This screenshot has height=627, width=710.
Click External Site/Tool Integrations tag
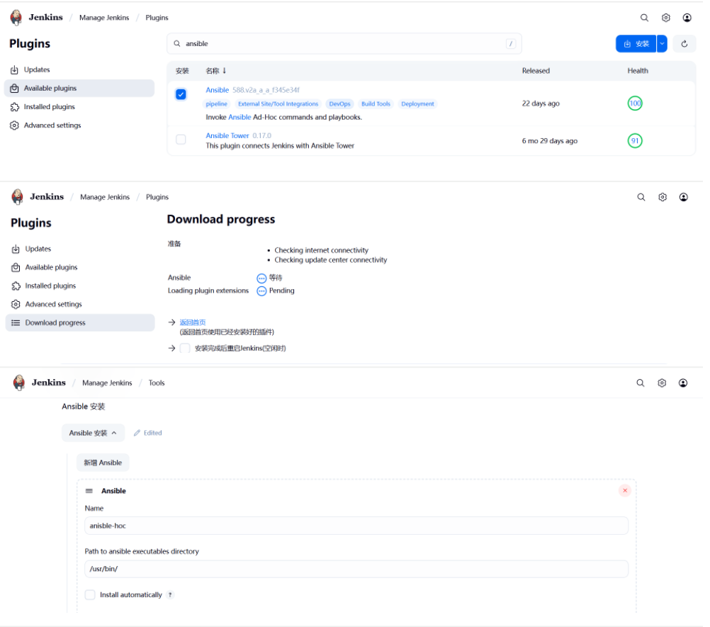coord(278,104)
